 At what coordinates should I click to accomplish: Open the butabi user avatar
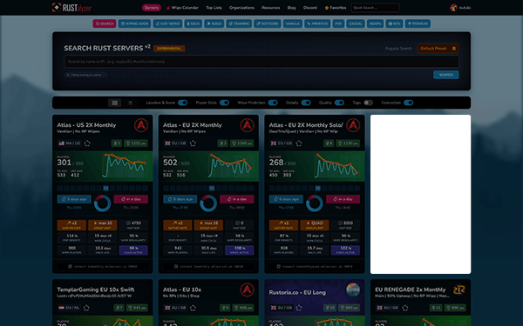point(453,7)
